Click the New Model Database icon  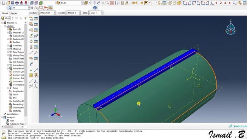click(3, 3)
